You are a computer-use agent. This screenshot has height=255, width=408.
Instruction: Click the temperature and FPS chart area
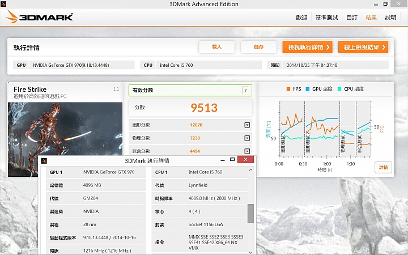325,130
